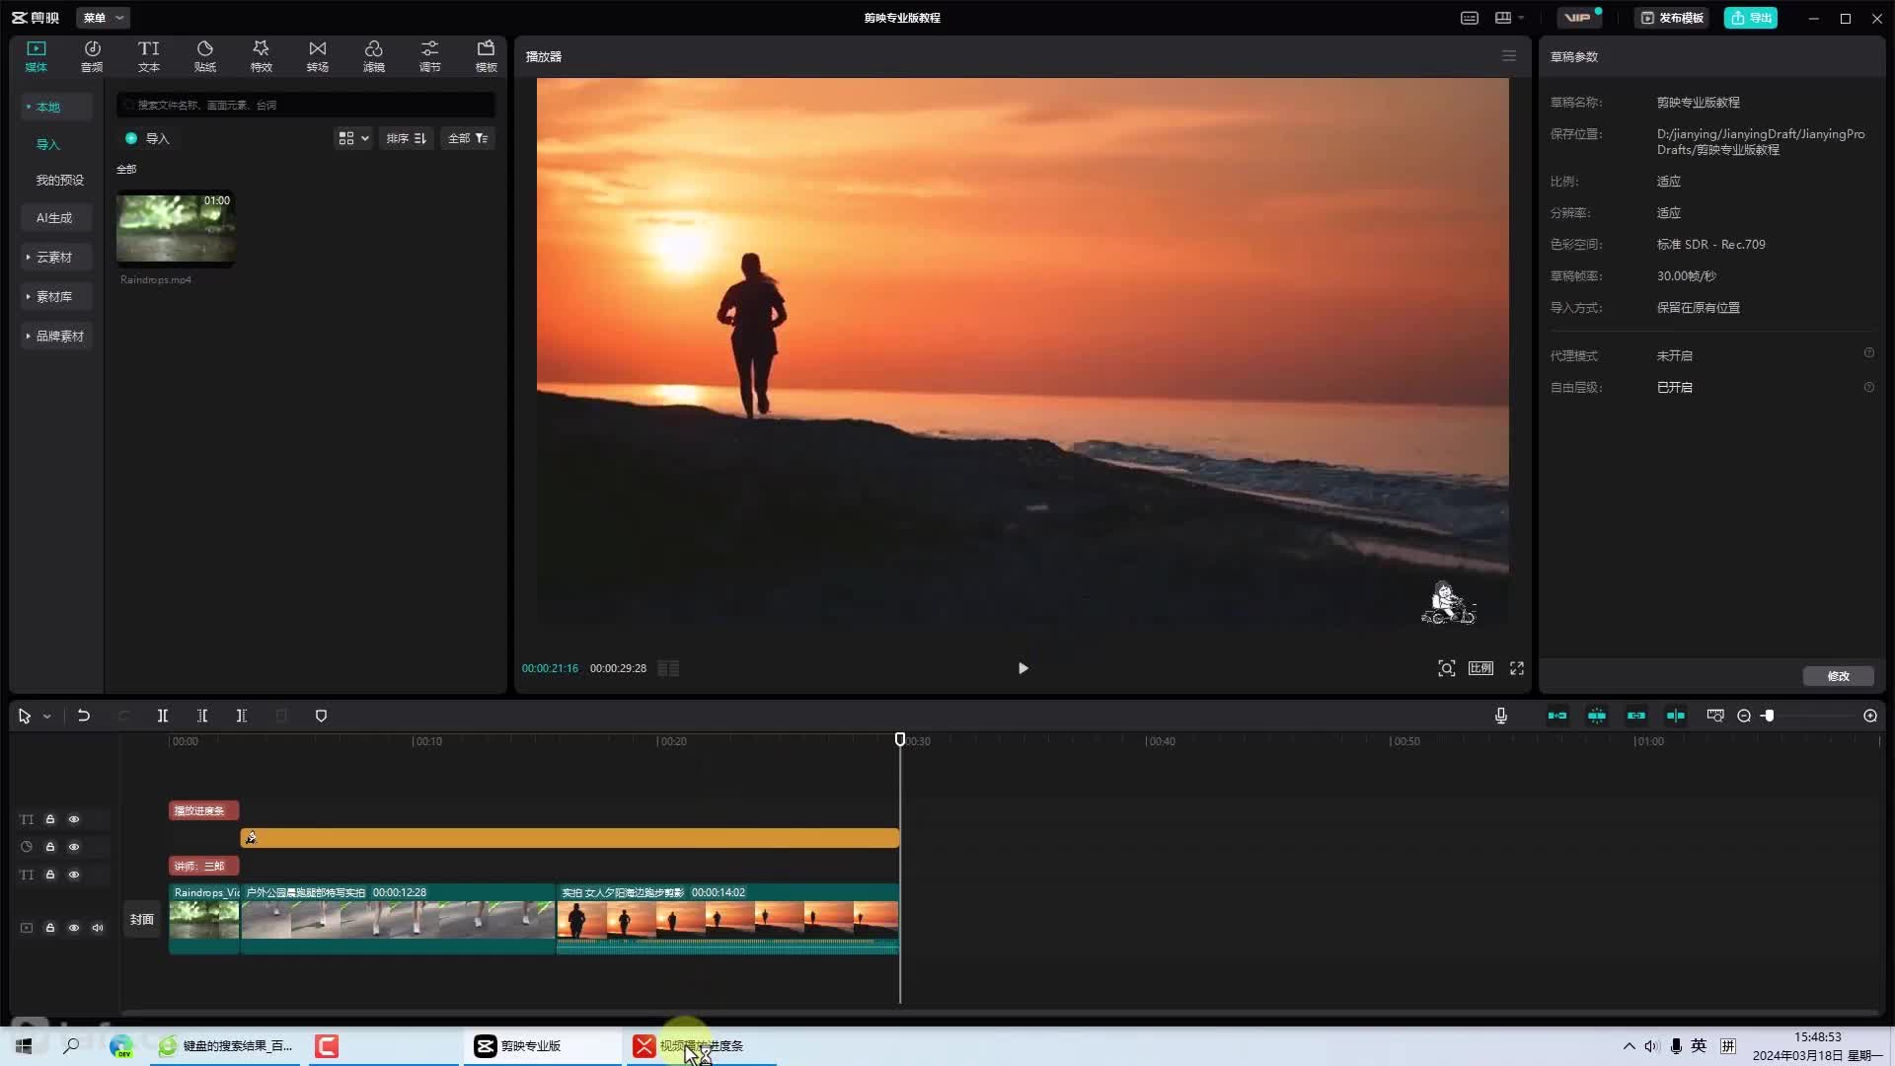Open the 文本 text tab

tap(148, 56)
